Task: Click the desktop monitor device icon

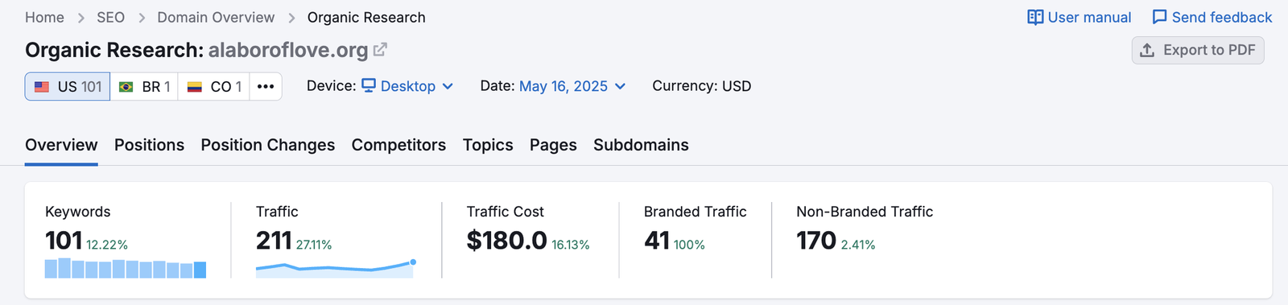Action: point(369,85)
